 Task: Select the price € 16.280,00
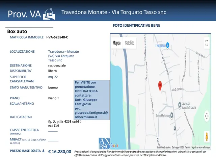pyautogui.click(x=60, y=152)
